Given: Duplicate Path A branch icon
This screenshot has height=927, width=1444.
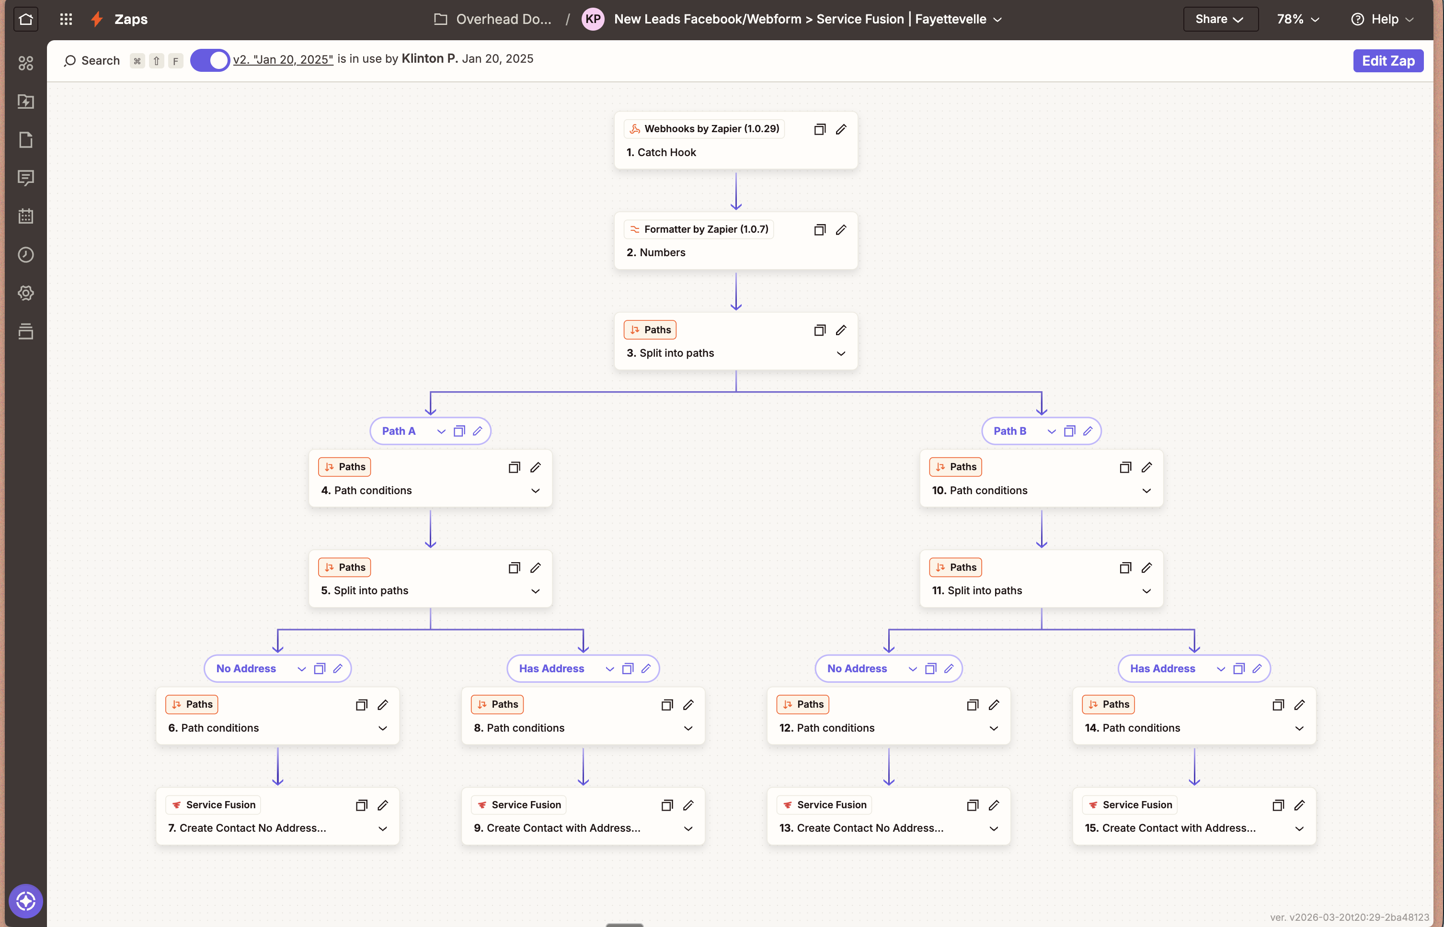Looking at the screenshot, I should (459, 431).
